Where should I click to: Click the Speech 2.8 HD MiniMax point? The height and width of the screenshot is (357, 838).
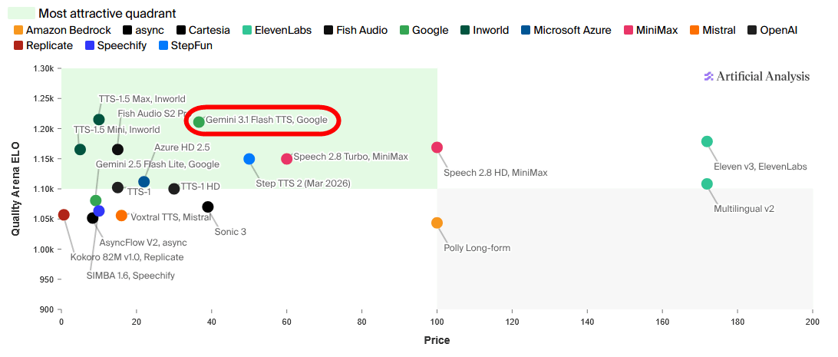[437, 147]
